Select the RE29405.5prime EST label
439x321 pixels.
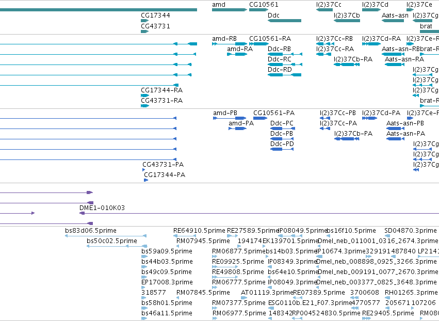pos(388,313)
